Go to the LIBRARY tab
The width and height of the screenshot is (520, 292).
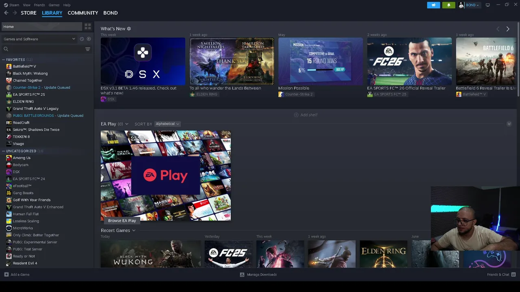pos(52,13)
